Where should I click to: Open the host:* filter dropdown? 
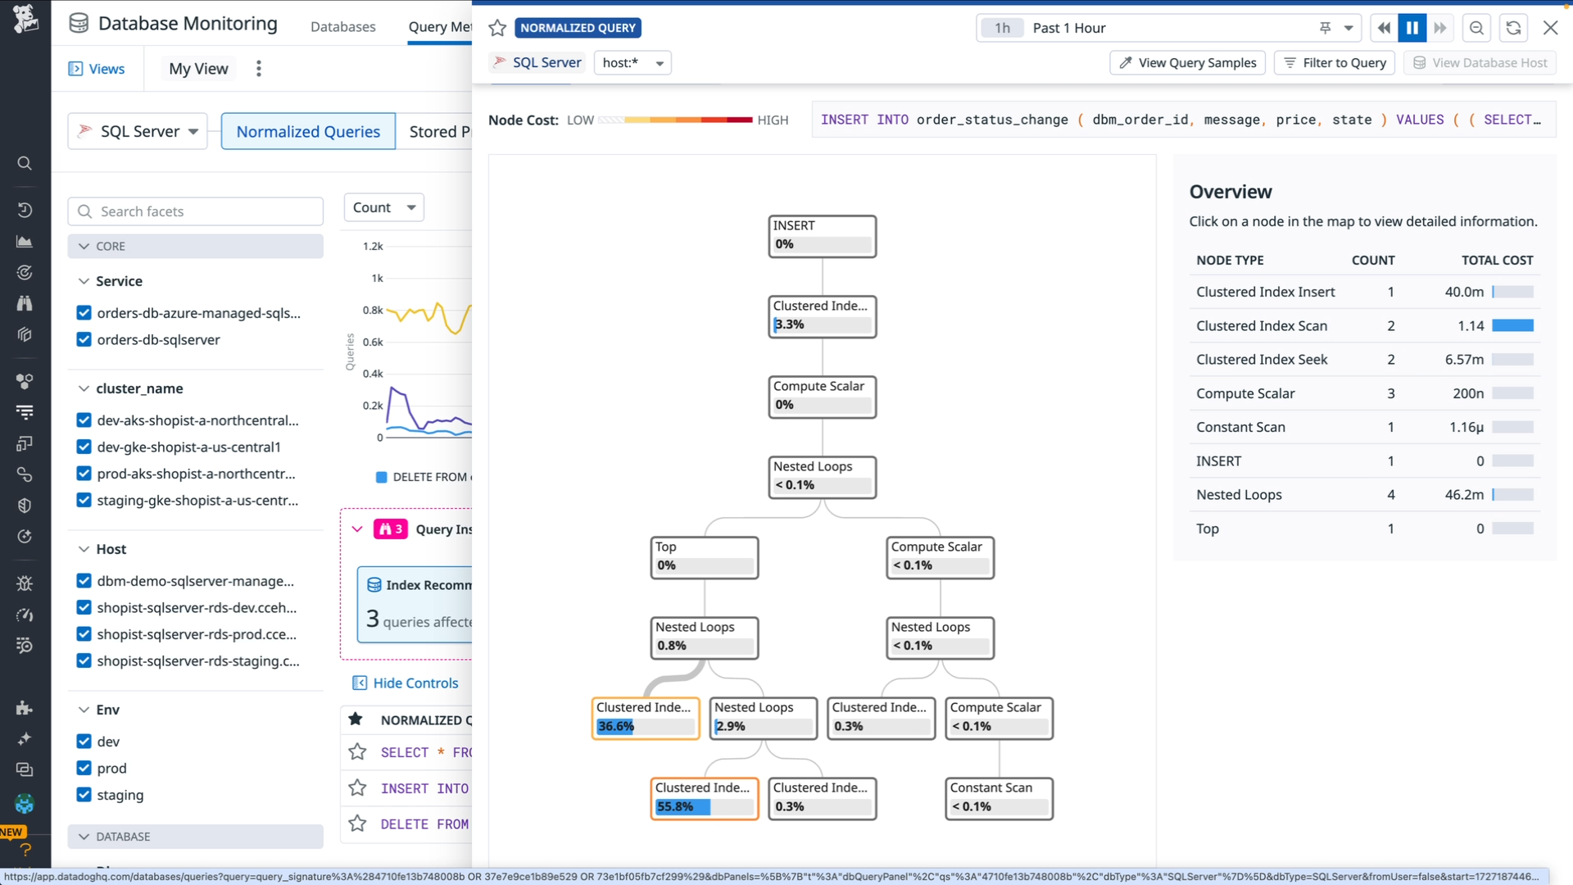click(x=632, y=63)
